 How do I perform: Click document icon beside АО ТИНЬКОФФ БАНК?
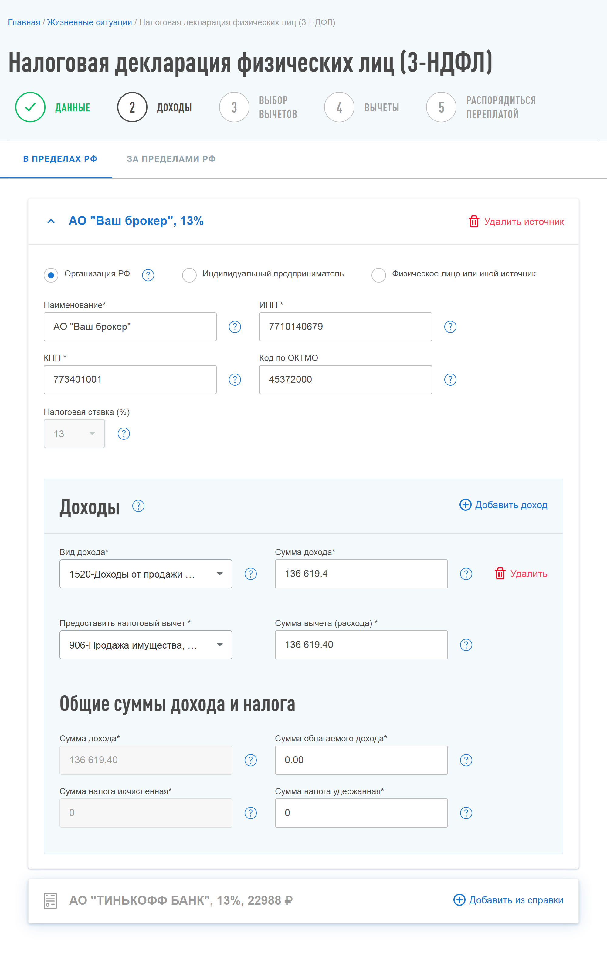click(x=50, y=901)
